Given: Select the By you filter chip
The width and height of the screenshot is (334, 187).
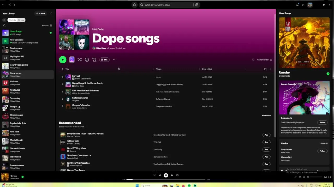Looking at the screenshot, I should pos(21,20).
